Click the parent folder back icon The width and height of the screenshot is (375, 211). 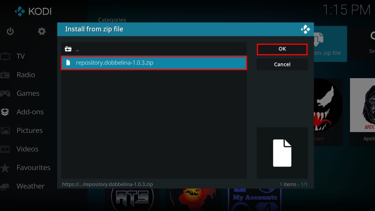pos(68,49)
